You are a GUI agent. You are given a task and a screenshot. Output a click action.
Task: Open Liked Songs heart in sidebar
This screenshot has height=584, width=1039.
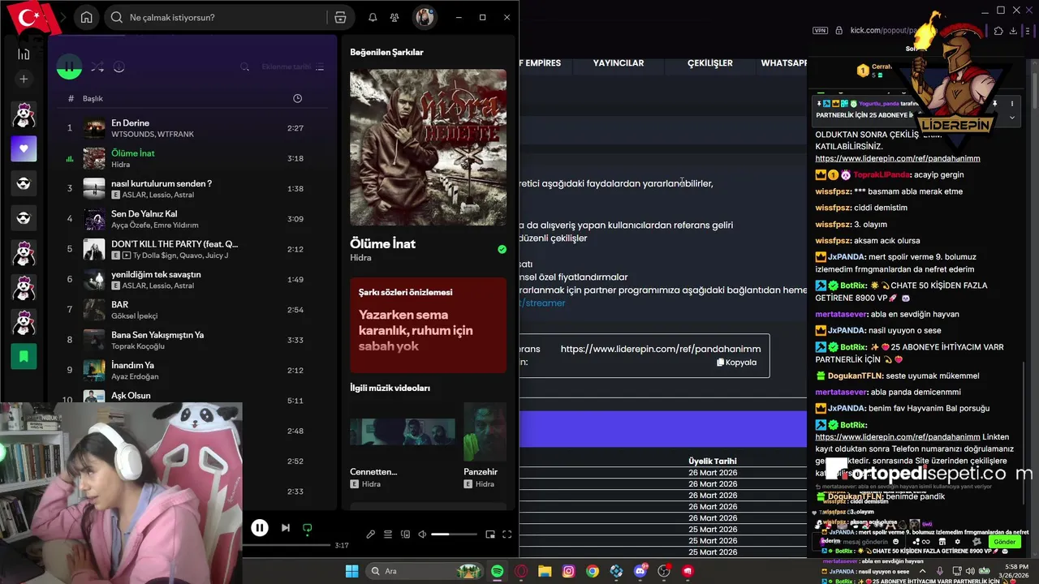tap(24, 148)
